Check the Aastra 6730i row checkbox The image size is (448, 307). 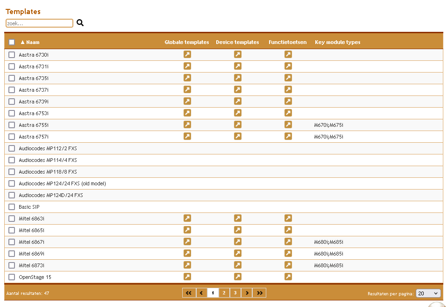(x=12, y=55)
